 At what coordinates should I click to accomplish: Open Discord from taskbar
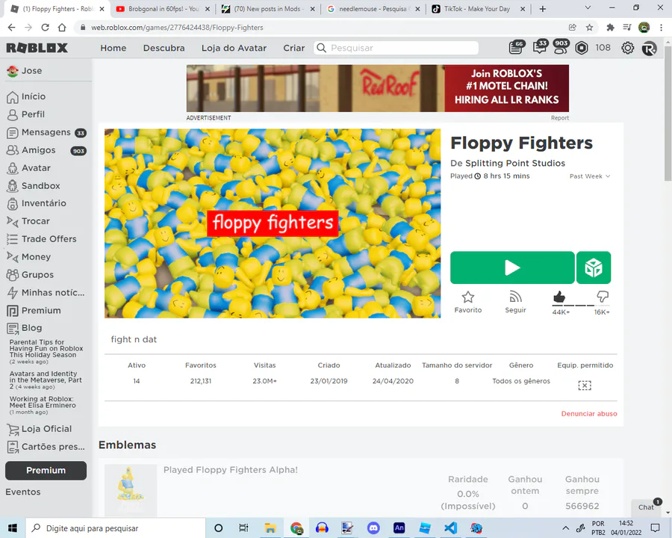373,528
